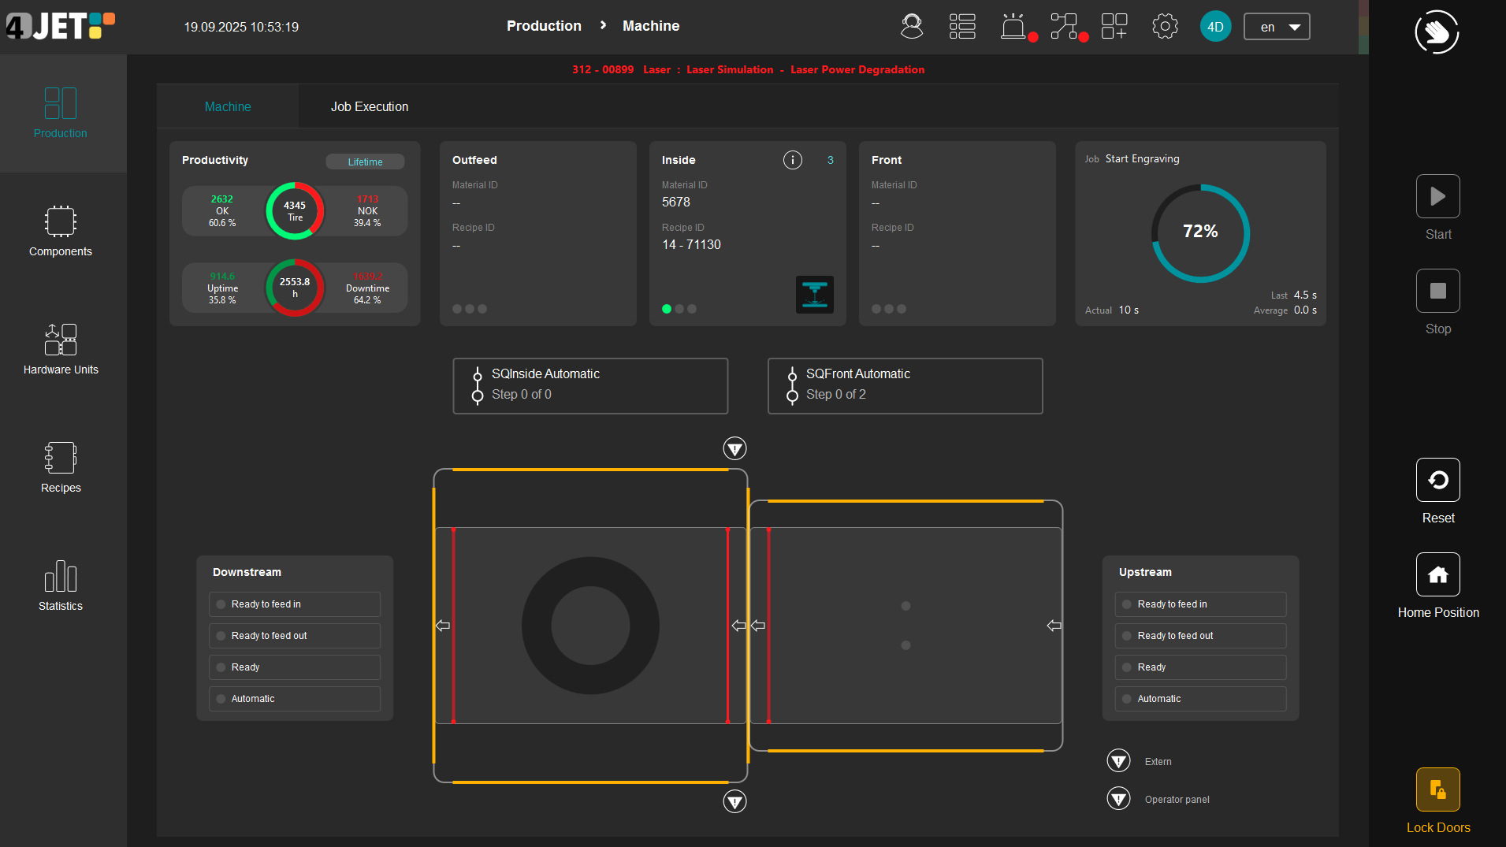Expand the Operator panel warning triangle
The height and width of the screenshot is (847, 1506).
click(1118, 798)
